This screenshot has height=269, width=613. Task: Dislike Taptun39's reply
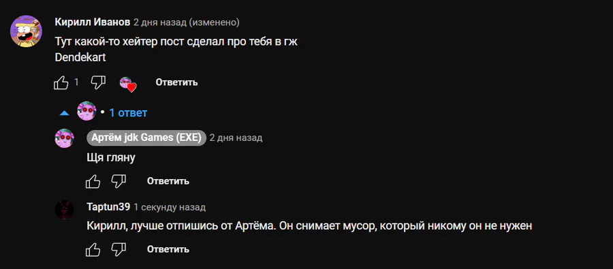(119, 249)
